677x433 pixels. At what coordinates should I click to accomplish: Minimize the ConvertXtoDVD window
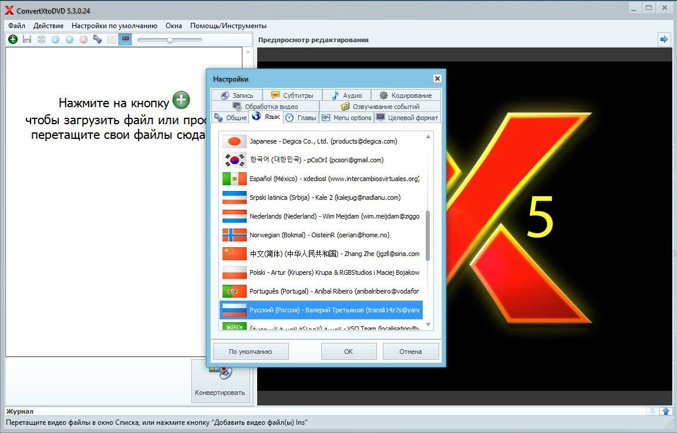(x=634, y=9)
